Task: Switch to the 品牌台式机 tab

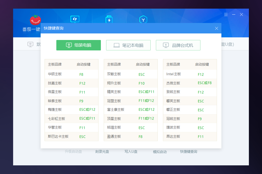Action: pos(178,45)
